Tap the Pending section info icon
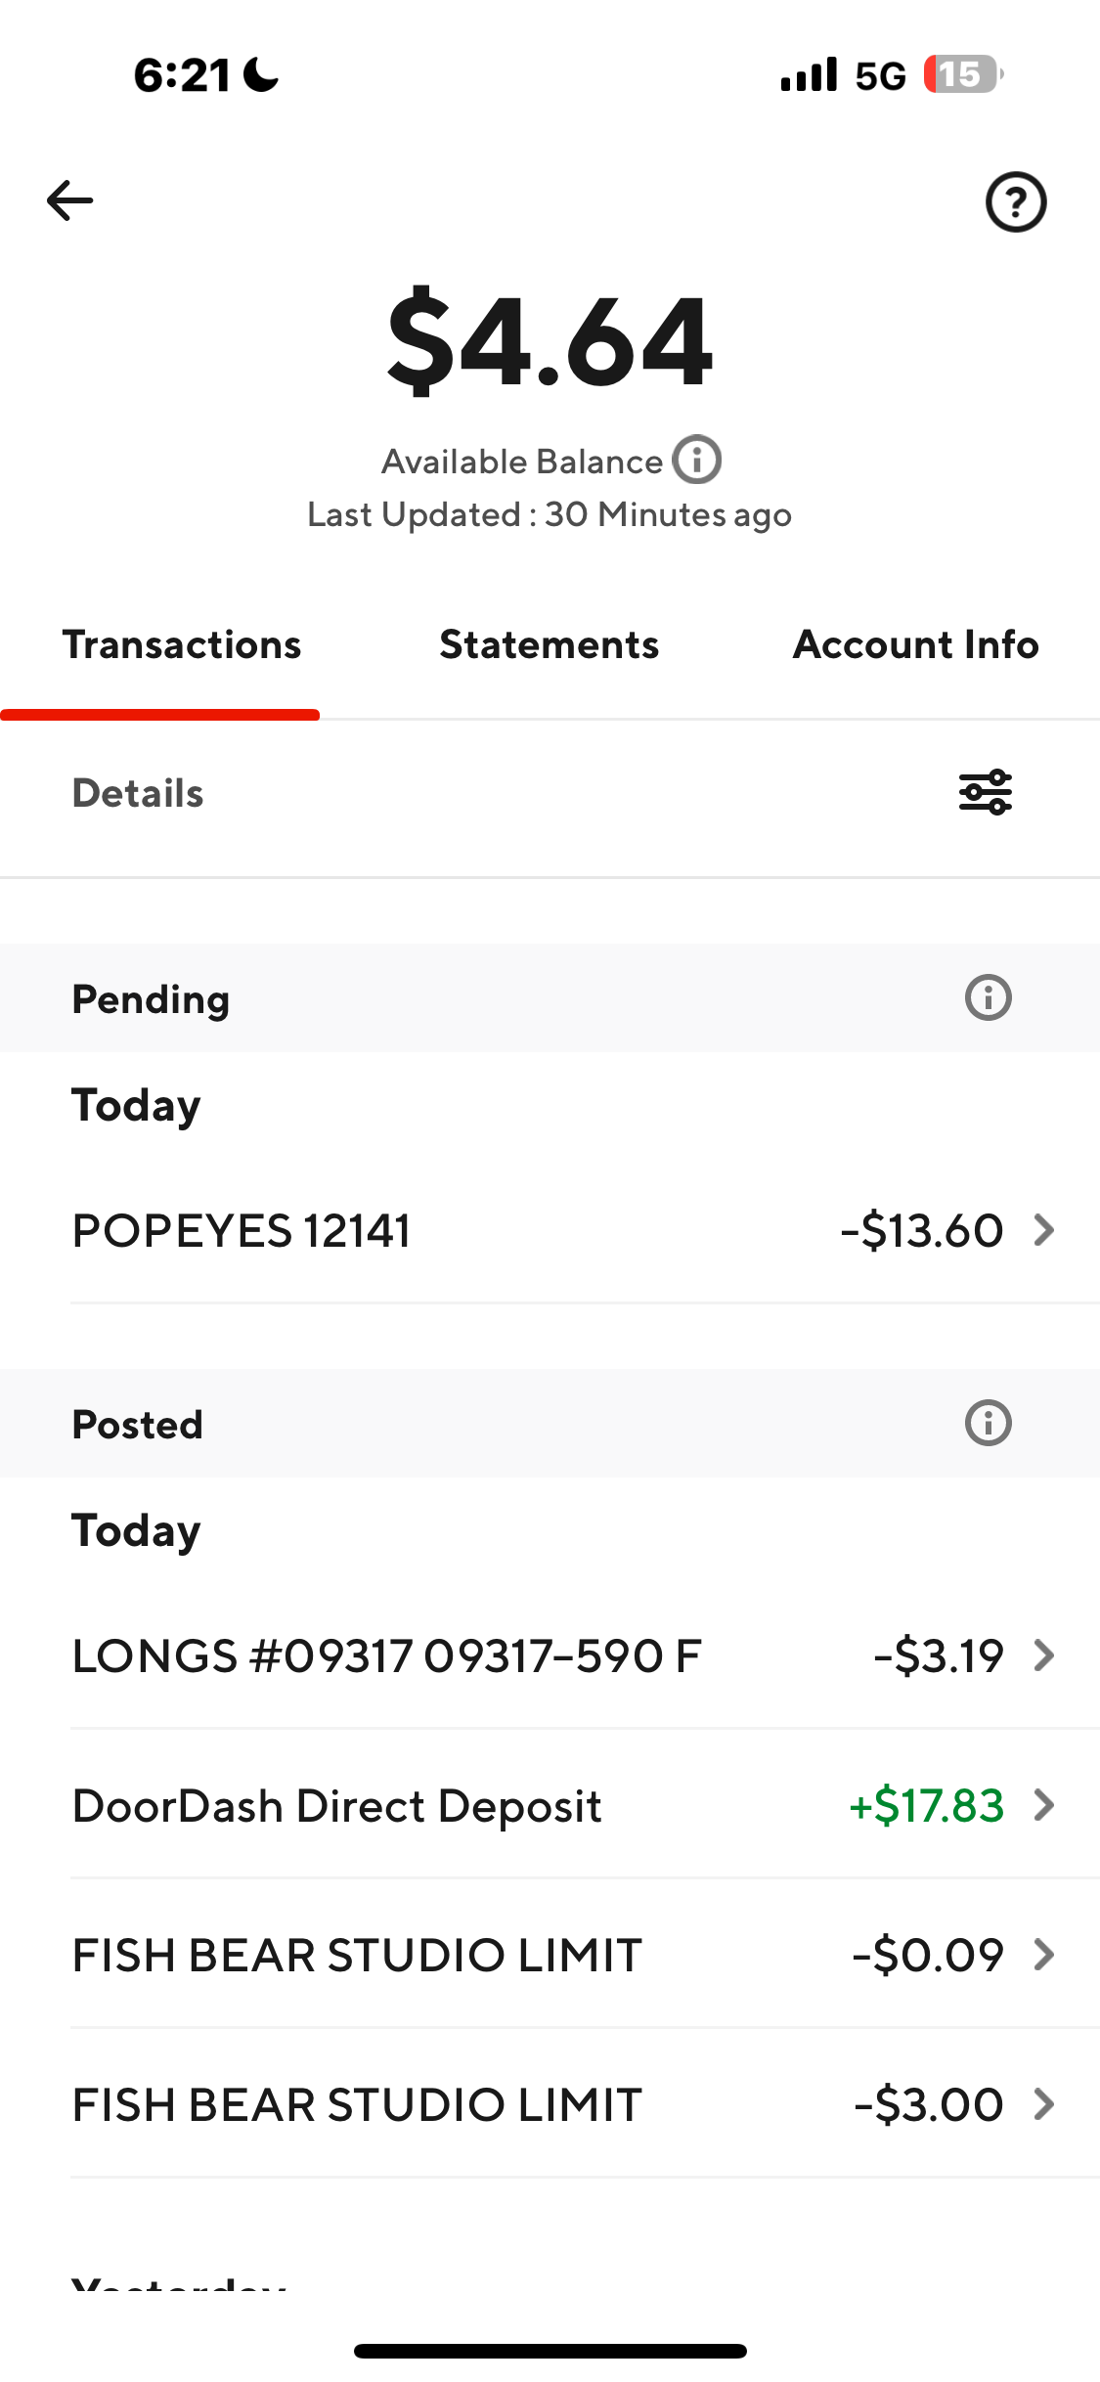This screenshot has width=1100, height=2382. tap(988, 998)
